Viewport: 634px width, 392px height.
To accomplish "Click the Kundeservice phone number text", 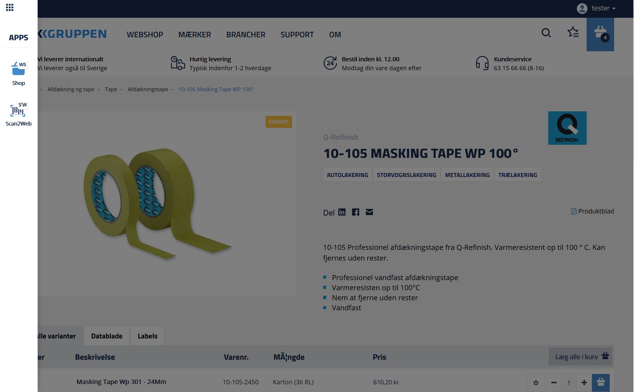I will (x=519, y=68).
